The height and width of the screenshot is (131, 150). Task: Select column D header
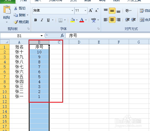pos(79,42)
